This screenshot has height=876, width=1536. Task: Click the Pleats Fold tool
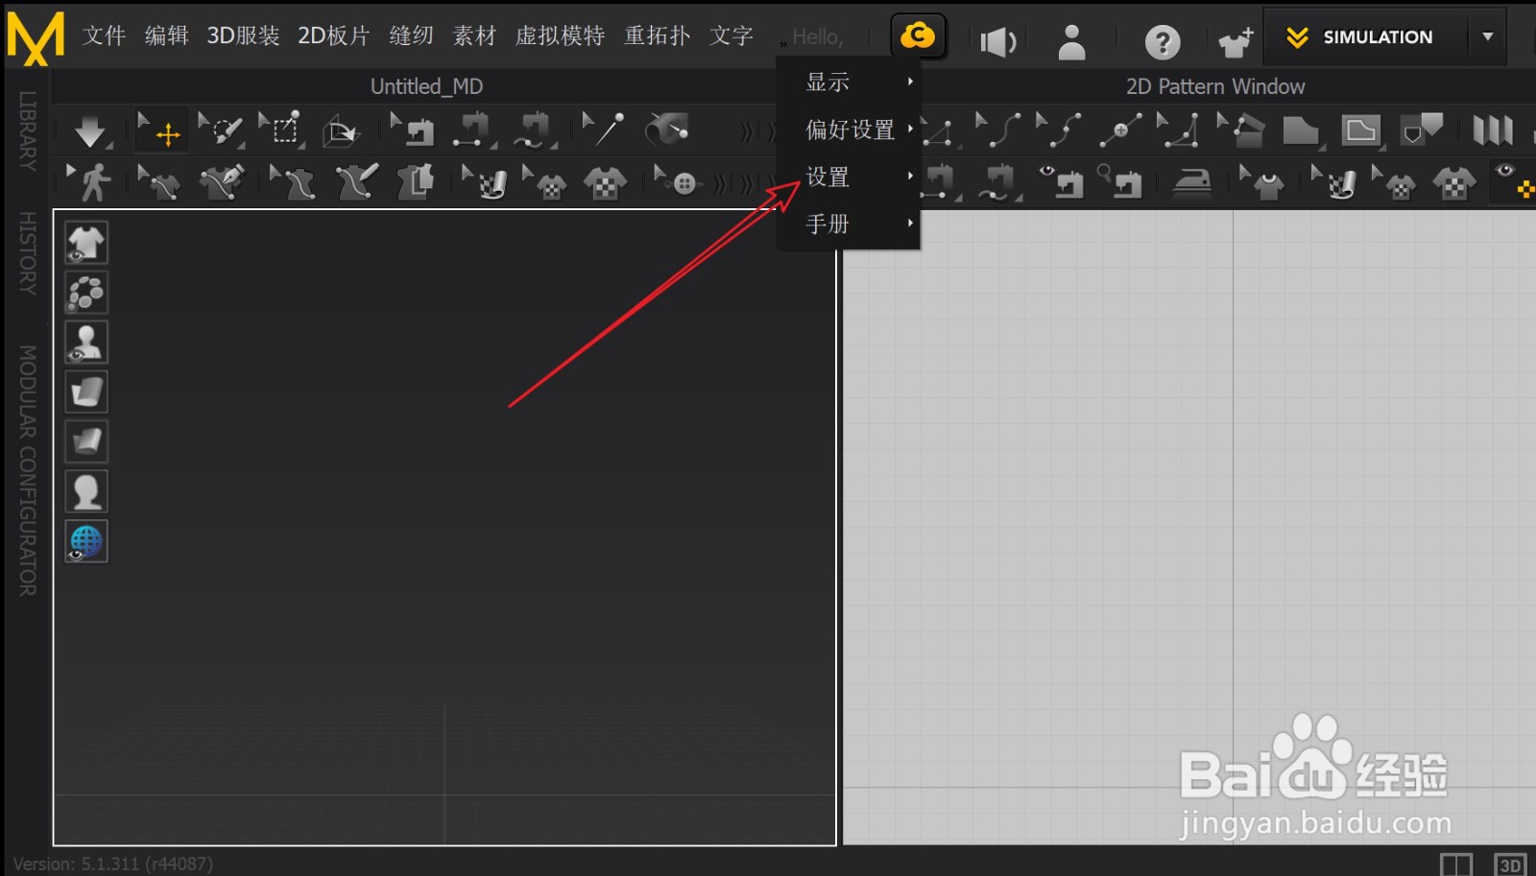1493,130
